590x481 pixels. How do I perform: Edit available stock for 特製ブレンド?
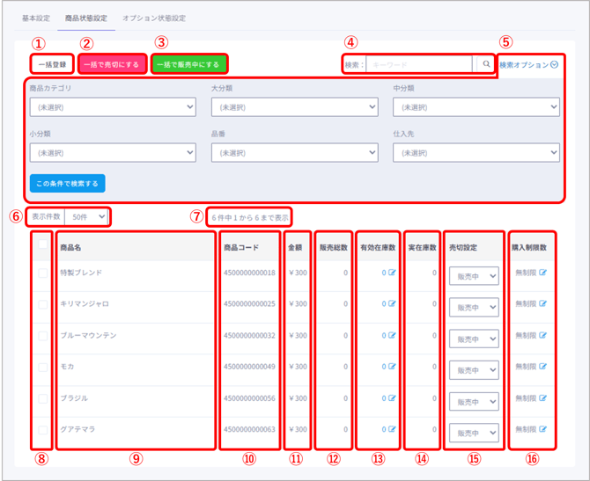[x=393, y=273]
